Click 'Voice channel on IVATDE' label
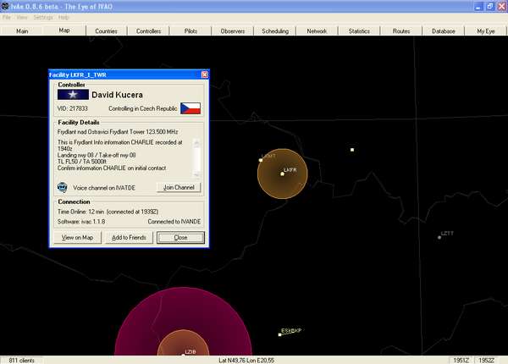The width and height of the screenshot is (508, 364). coord(104,188)
